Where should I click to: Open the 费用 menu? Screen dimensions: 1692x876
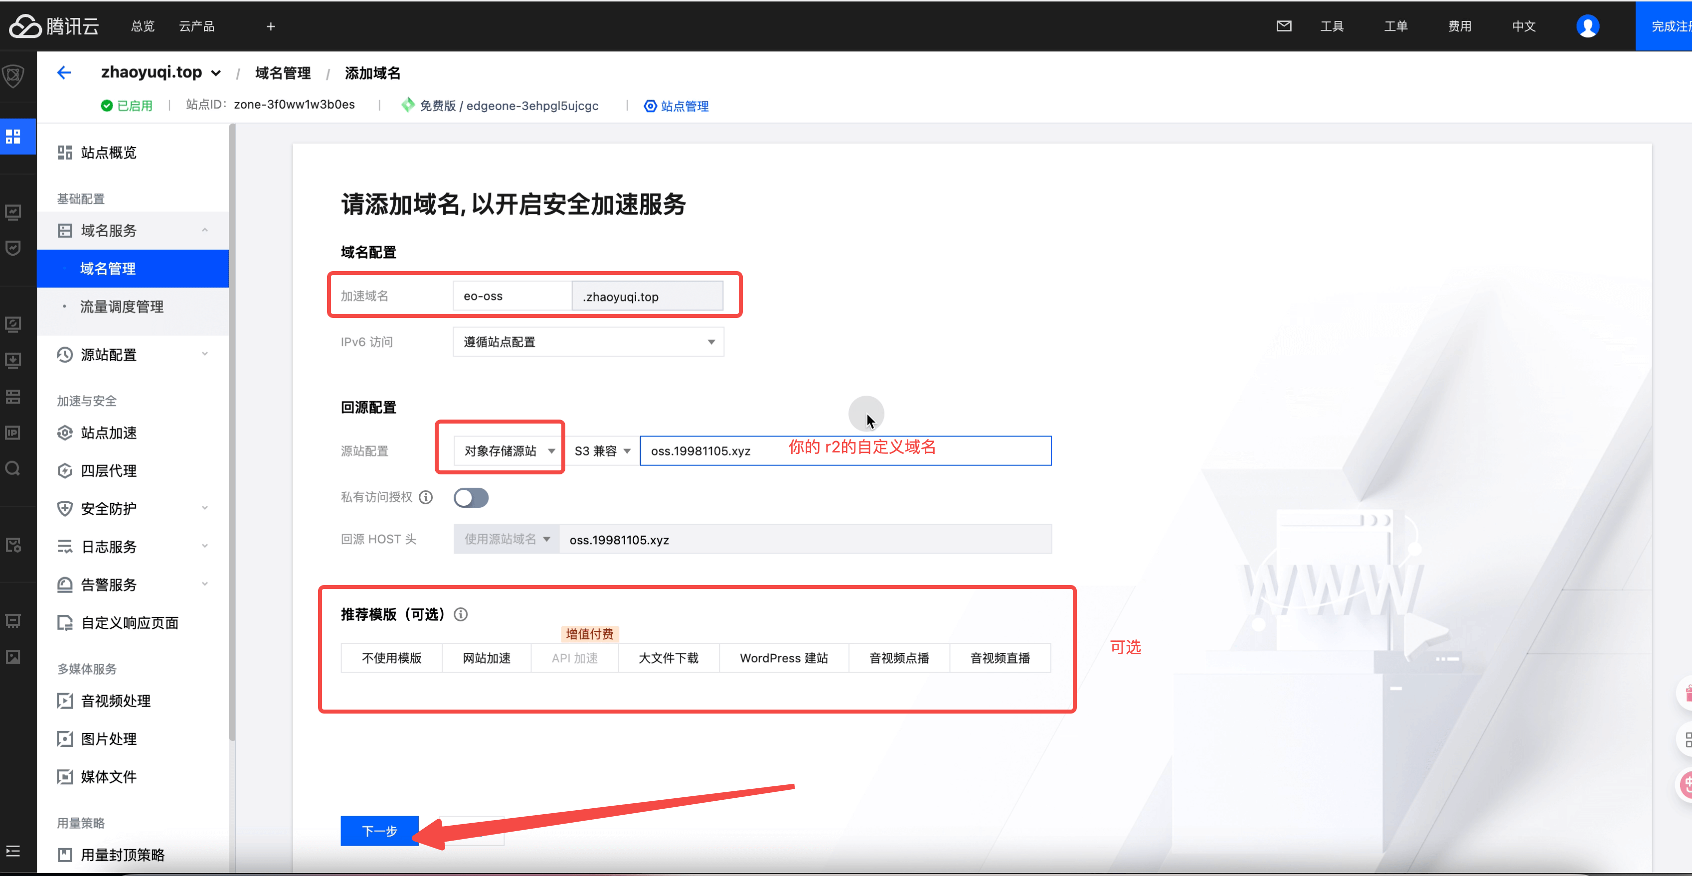pos(1460,26)
